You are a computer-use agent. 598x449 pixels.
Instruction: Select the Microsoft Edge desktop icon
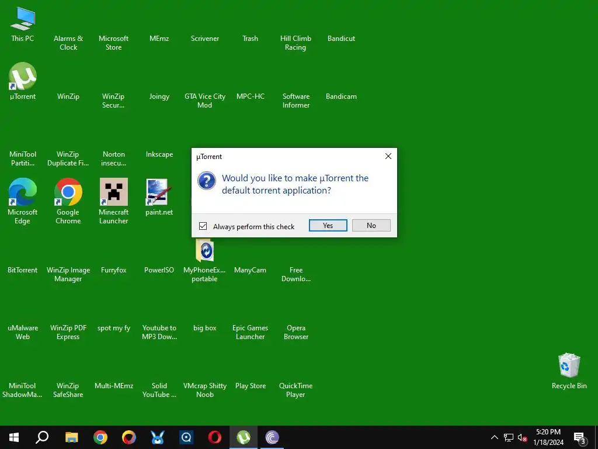tap(23, 192)
